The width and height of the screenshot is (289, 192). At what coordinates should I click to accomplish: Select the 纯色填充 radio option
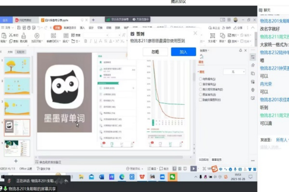(201, 79)
